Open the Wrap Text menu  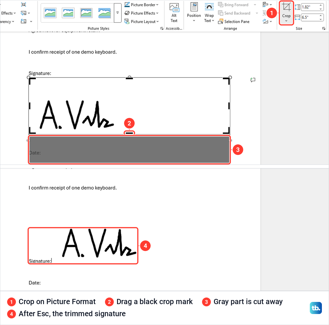tap(209, 13)
